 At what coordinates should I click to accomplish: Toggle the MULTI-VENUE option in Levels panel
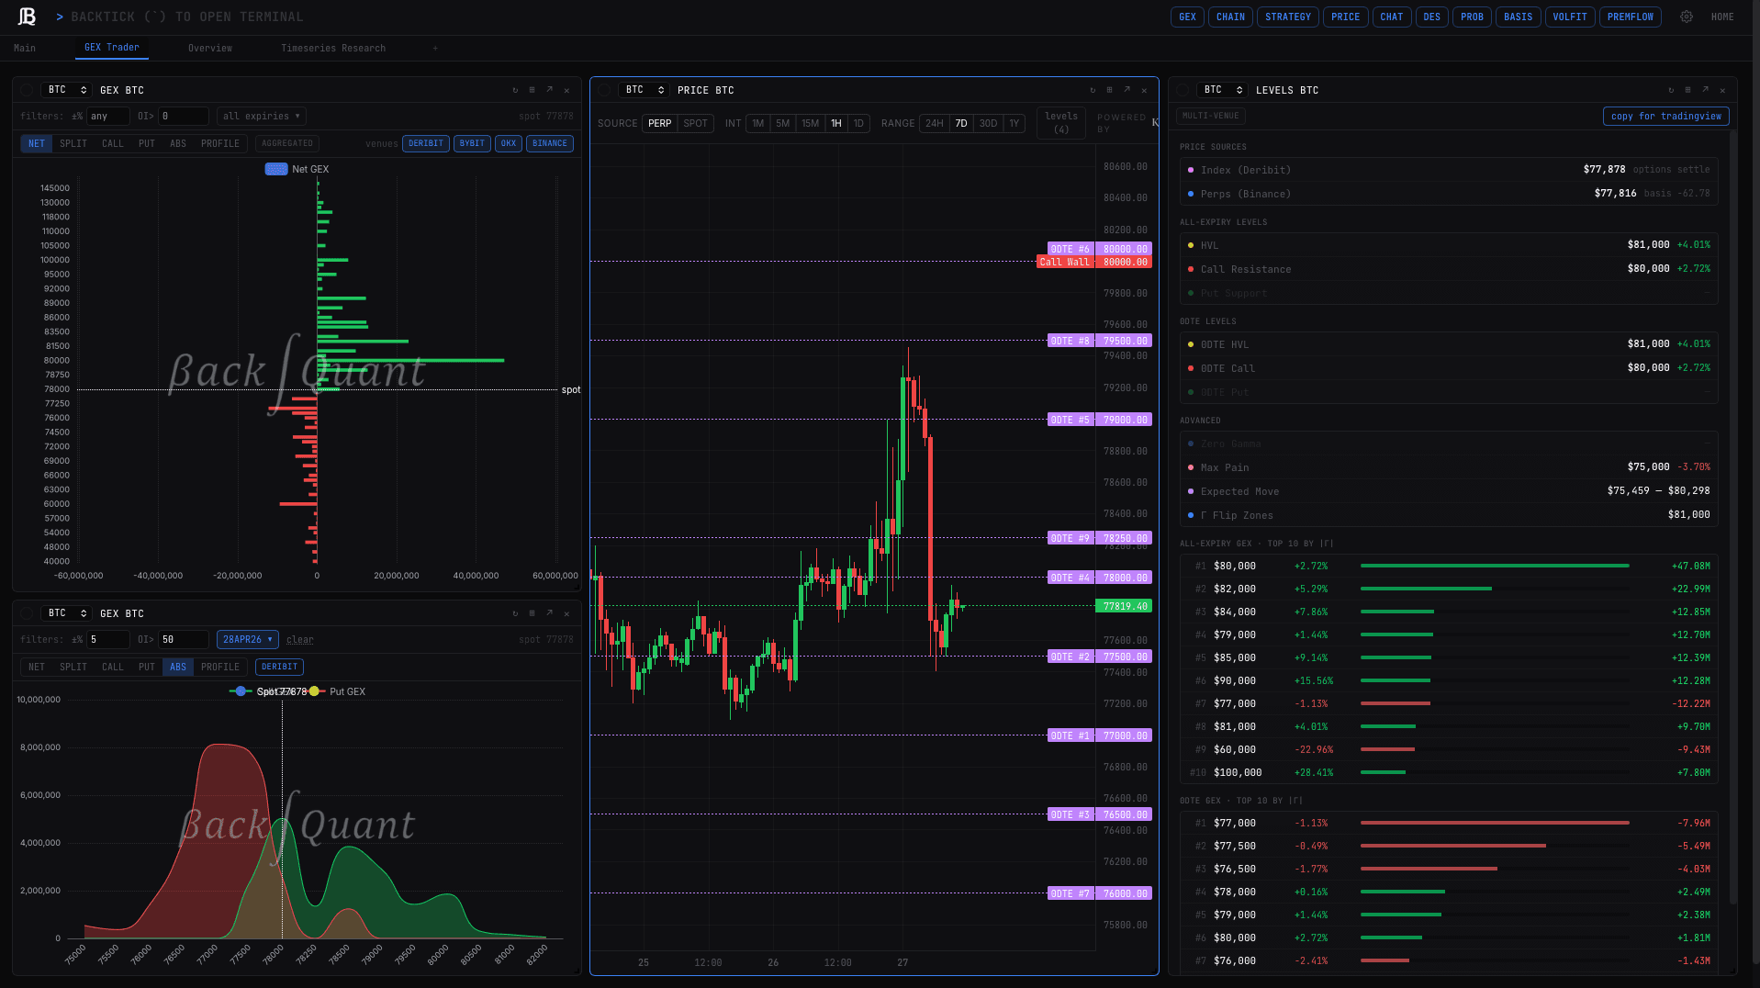(x=1211, y=116)
